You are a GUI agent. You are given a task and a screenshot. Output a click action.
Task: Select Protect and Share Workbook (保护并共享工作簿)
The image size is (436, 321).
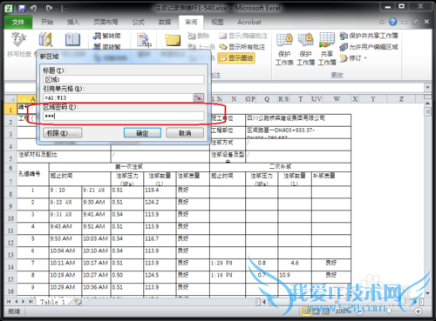[369, 36]
